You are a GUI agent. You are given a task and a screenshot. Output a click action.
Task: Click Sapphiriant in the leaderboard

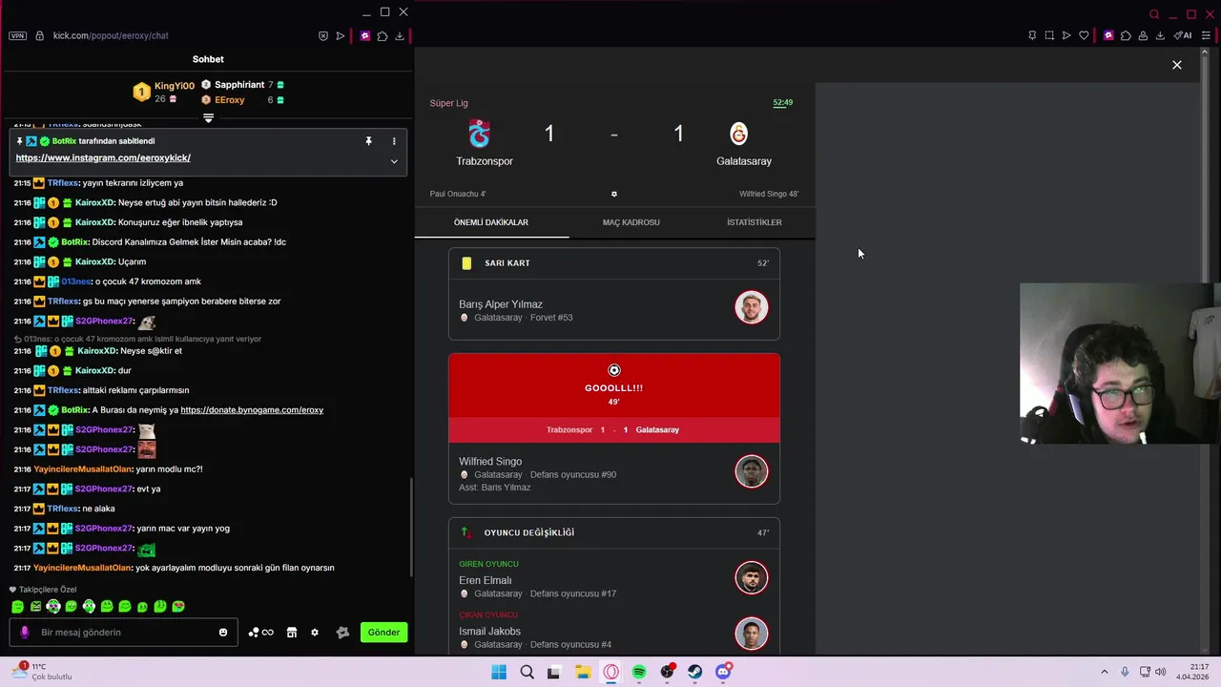click(x=239, y=85)
